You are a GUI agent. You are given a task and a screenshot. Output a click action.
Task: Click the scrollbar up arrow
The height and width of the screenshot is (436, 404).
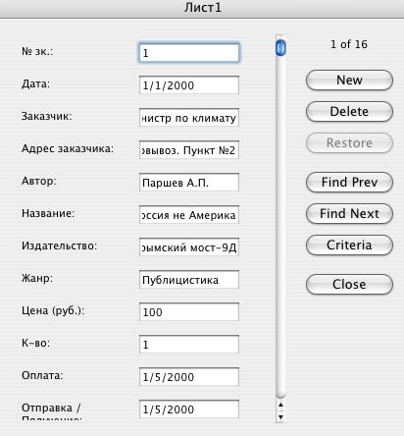(280, 406)
